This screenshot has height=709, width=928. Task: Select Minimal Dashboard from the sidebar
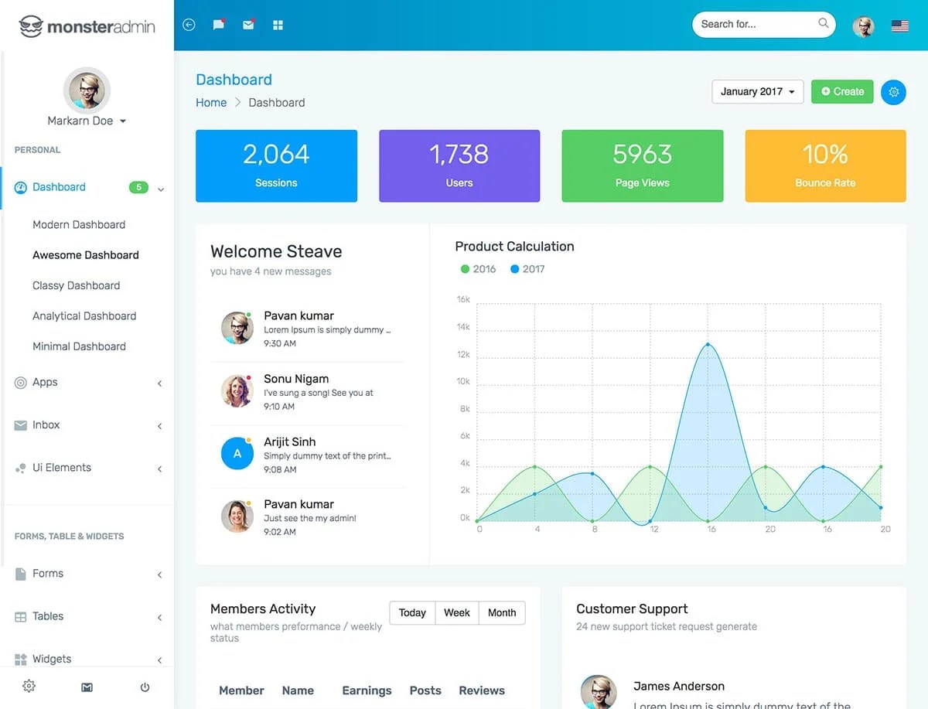(x=79, y=346)
